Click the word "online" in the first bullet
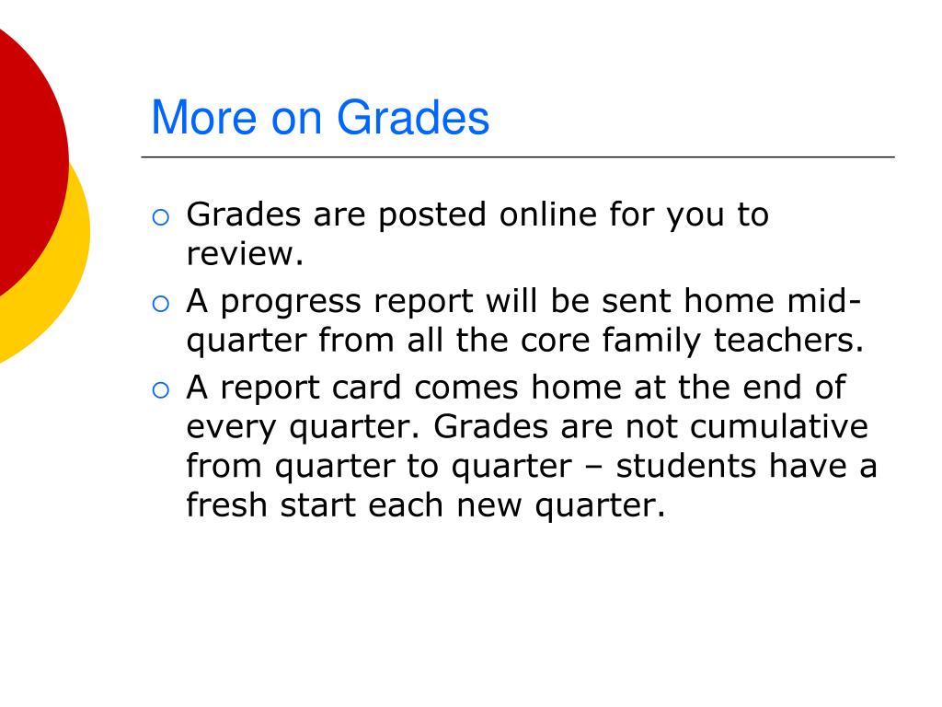942x707 pixels. (x=548, y=214)
